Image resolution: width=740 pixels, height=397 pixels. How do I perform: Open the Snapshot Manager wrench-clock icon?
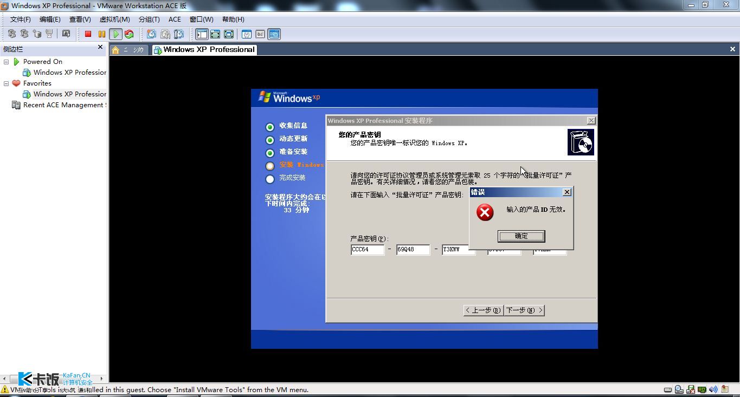pyautogui.click(x=178, y=34)
